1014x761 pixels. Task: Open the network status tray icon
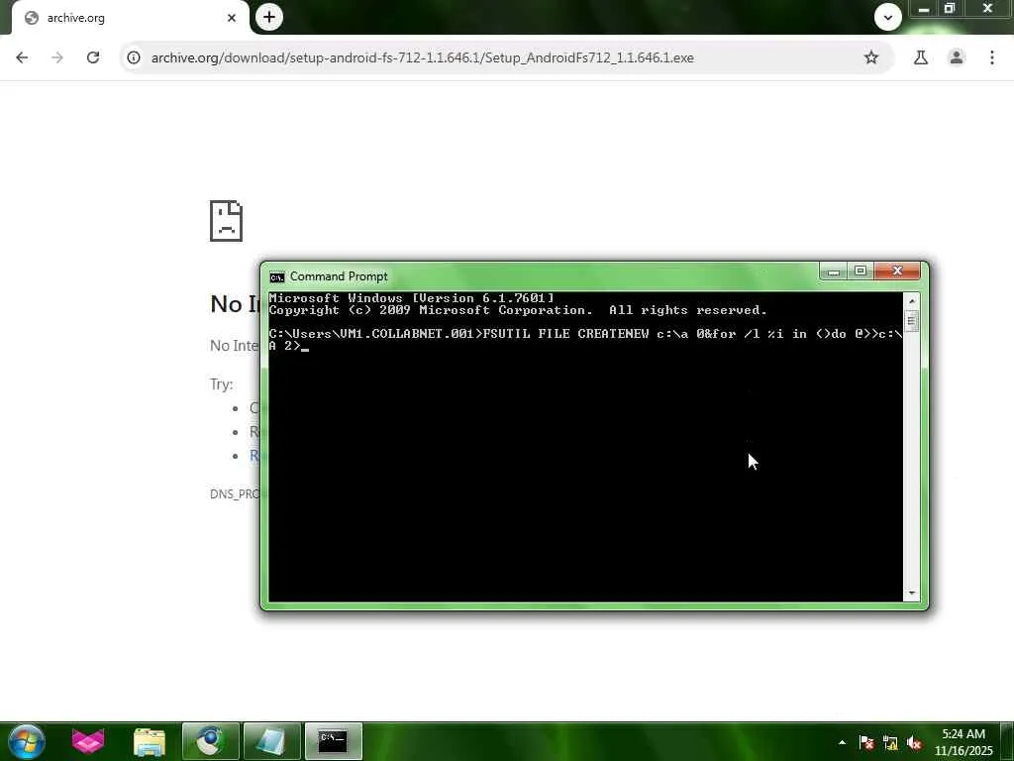(890, 743)
